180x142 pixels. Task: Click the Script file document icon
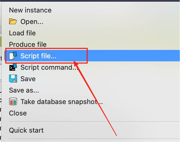click(x=13, y=56)
